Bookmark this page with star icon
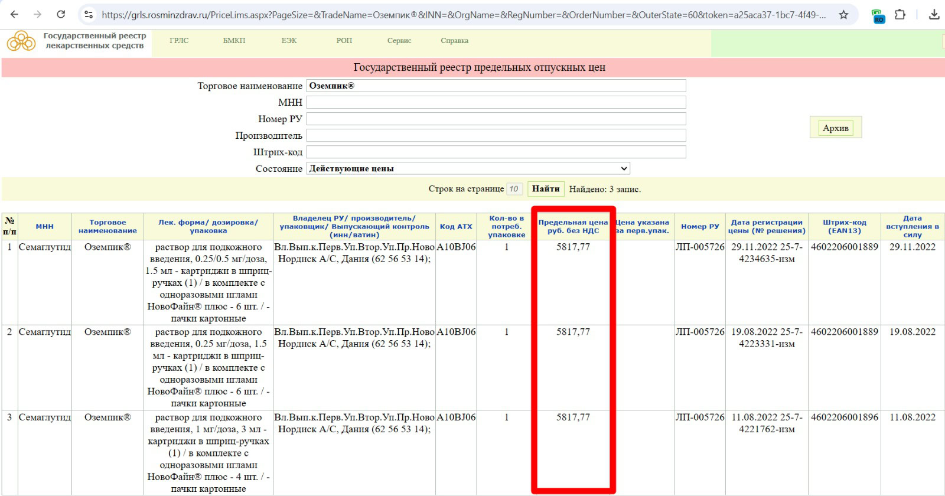Viewport: 945px width, 496px height. click(843, 14)
